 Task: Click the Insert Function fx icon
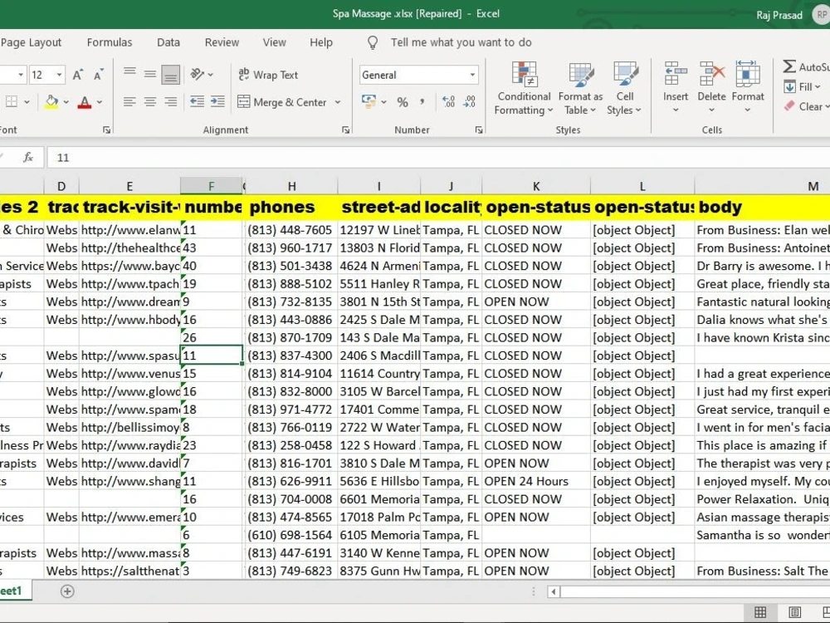point(28,157)
